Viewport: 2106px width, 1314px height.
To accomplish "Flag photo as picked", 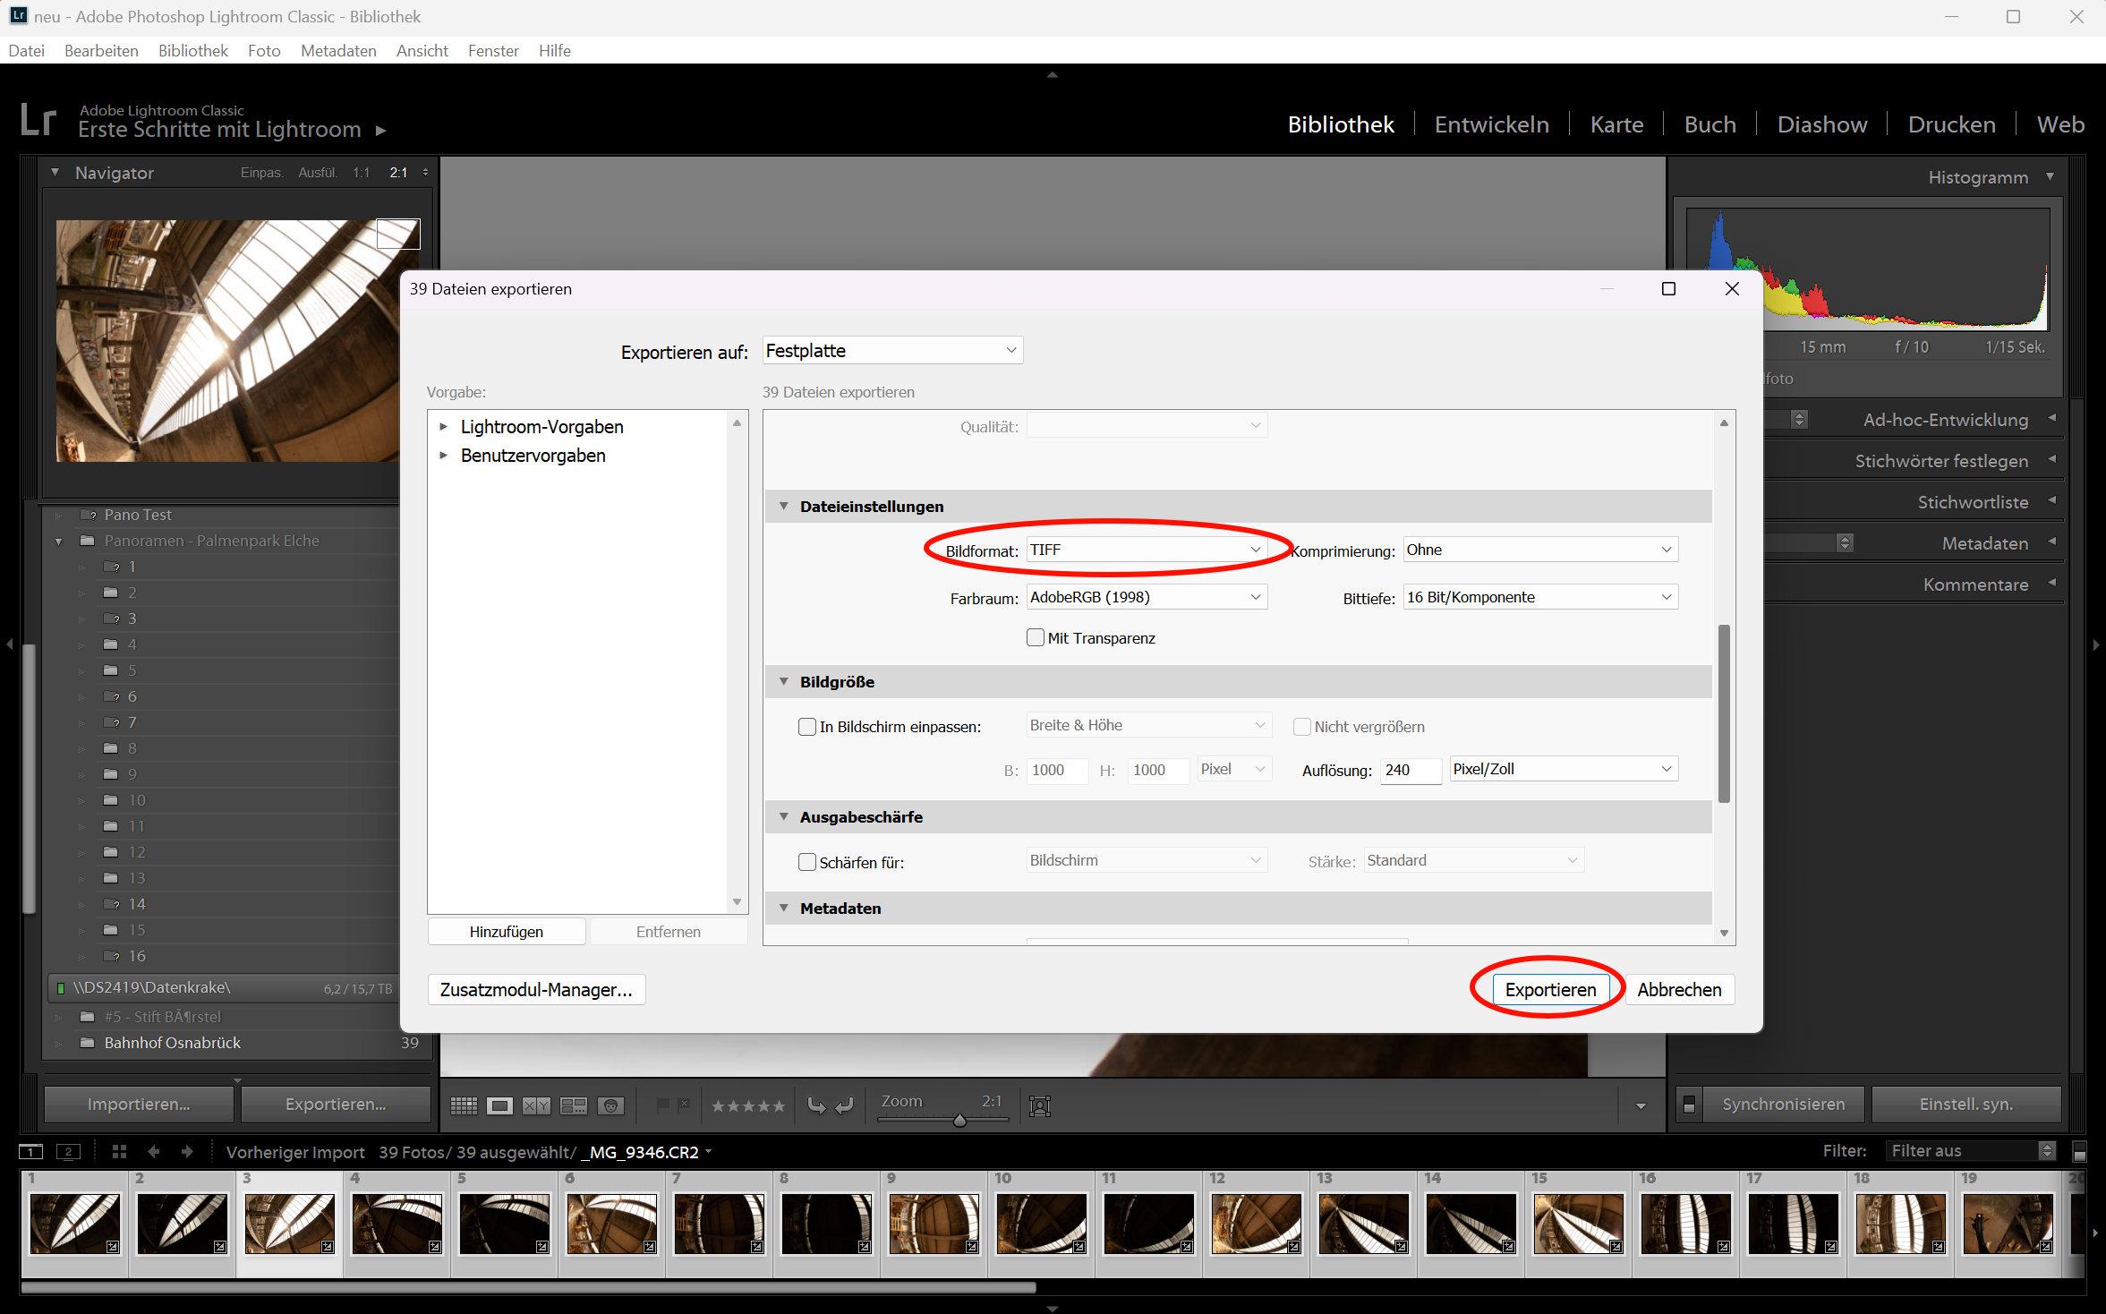I will click(x=663, y=1105).
